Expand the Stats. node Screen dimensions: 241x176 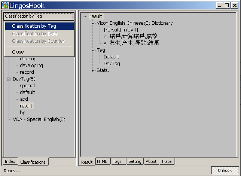tap(92, 71)
